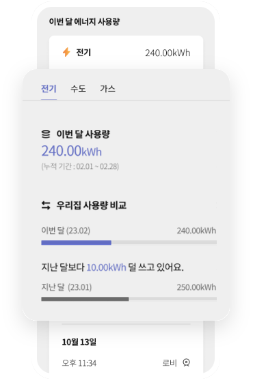
Task: Click the blue 이번 달 usage progress bar
Action: pos(76,243)
